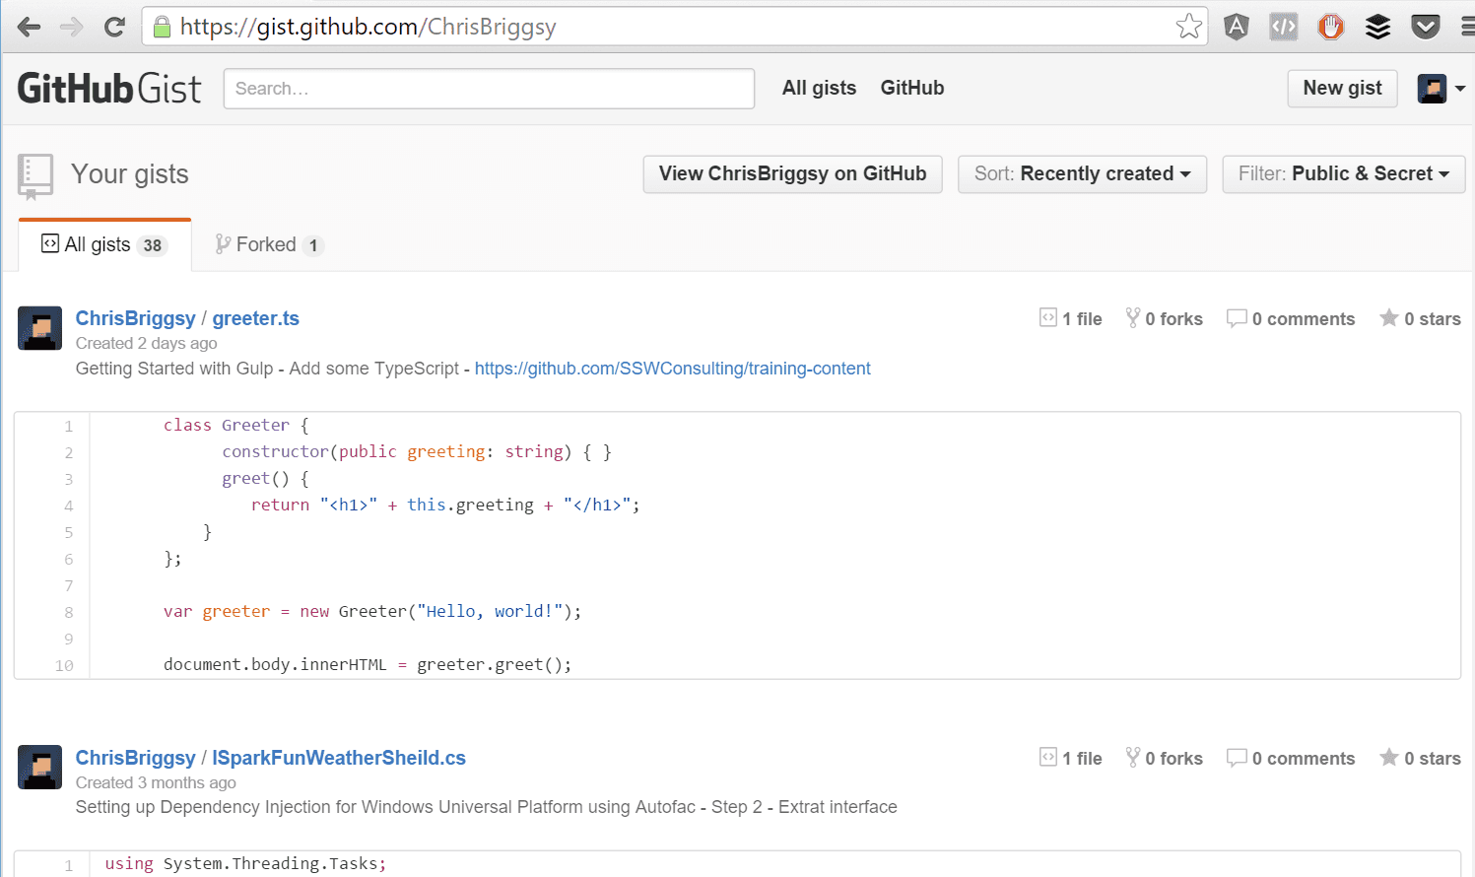
Task: Click the gist Search input field
Action: 489,89
